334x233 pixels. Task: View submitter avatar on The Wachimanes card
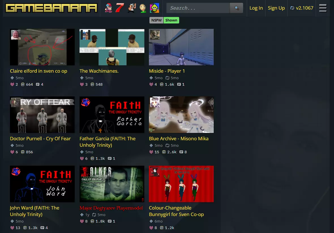pyautogui.click(x=85, y=35)
